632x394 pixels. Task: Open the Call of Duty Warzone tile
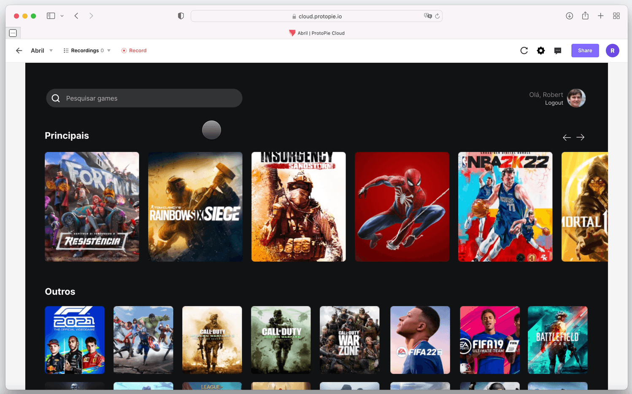coord(350,340)
